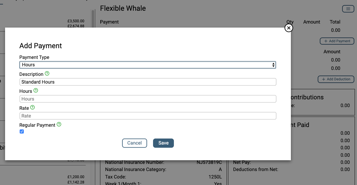Click the Add Deduction button

pyautogui.click(x=336, y=79)
